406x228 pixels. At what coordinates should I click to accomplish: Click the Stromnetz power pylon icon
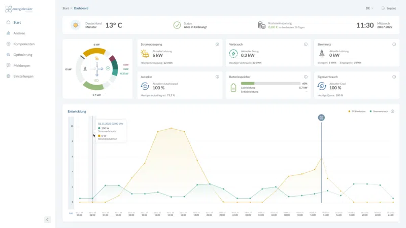click(x=321, y=54)
